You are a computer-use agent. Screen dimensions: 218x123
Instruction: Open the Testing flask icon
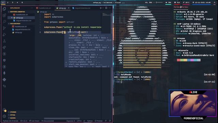[x=4, y=41]
